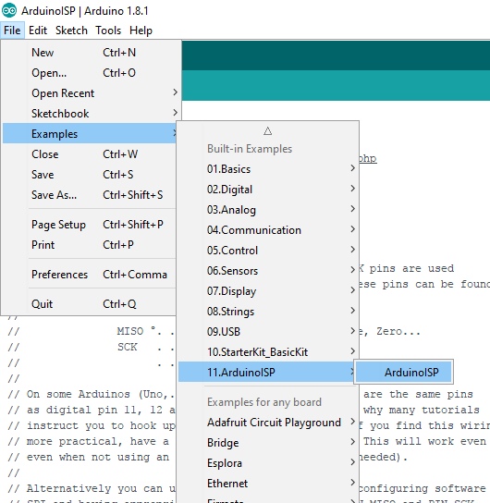Open the Edit menu
The width and height of the screenshot is (490, 503).
(38, 31)
